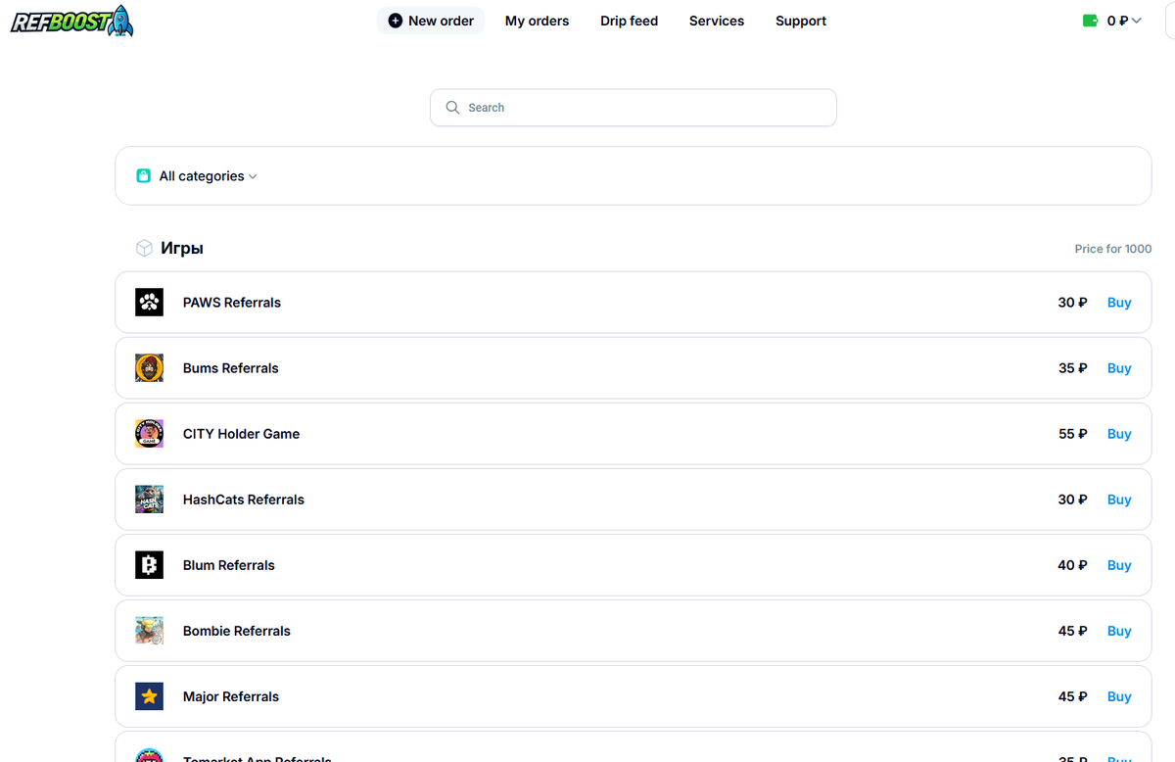1175x762 pixels.
Task: Click the 55 ₽ price of CITY Holder
Action: [1073, 434]
